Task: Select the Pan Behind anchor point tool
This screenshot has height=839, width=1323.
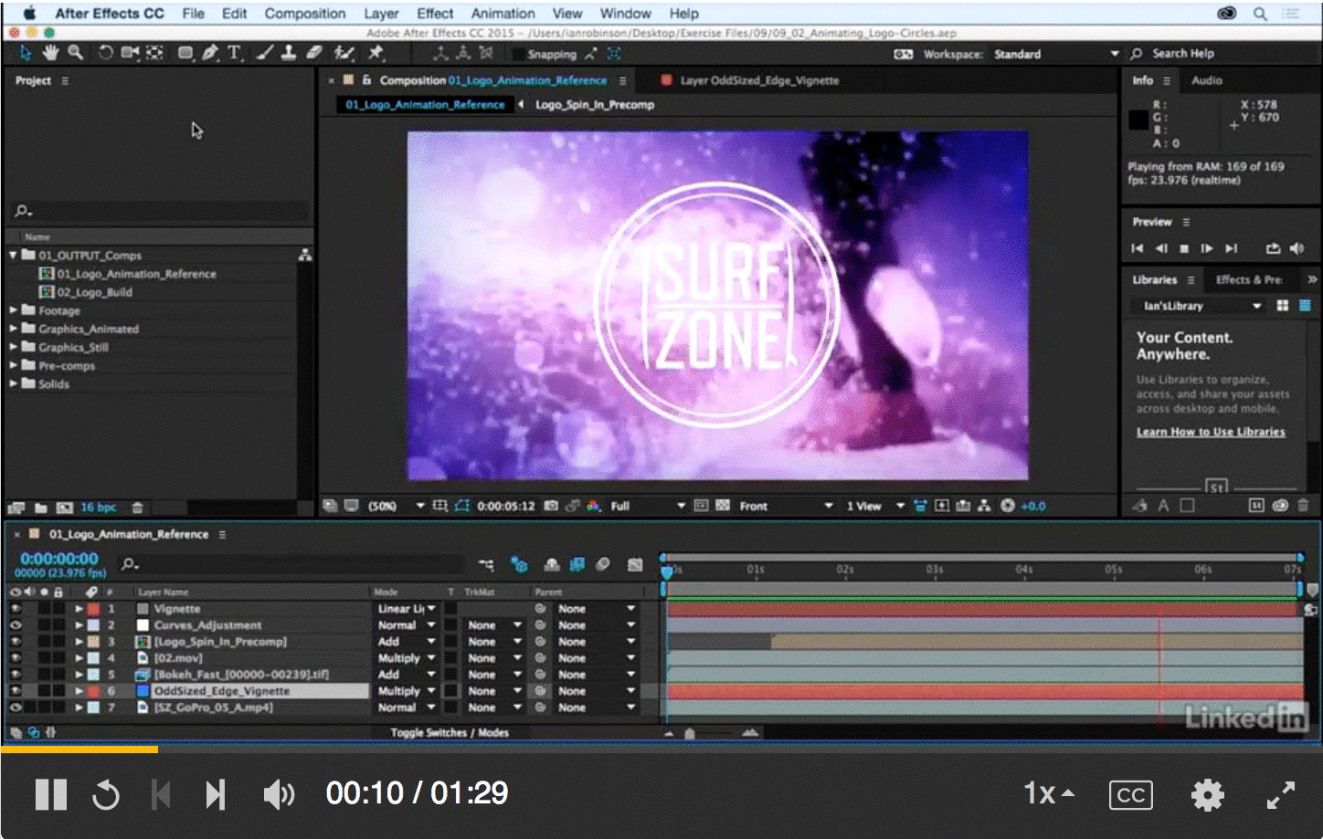Action: (155, 53)
